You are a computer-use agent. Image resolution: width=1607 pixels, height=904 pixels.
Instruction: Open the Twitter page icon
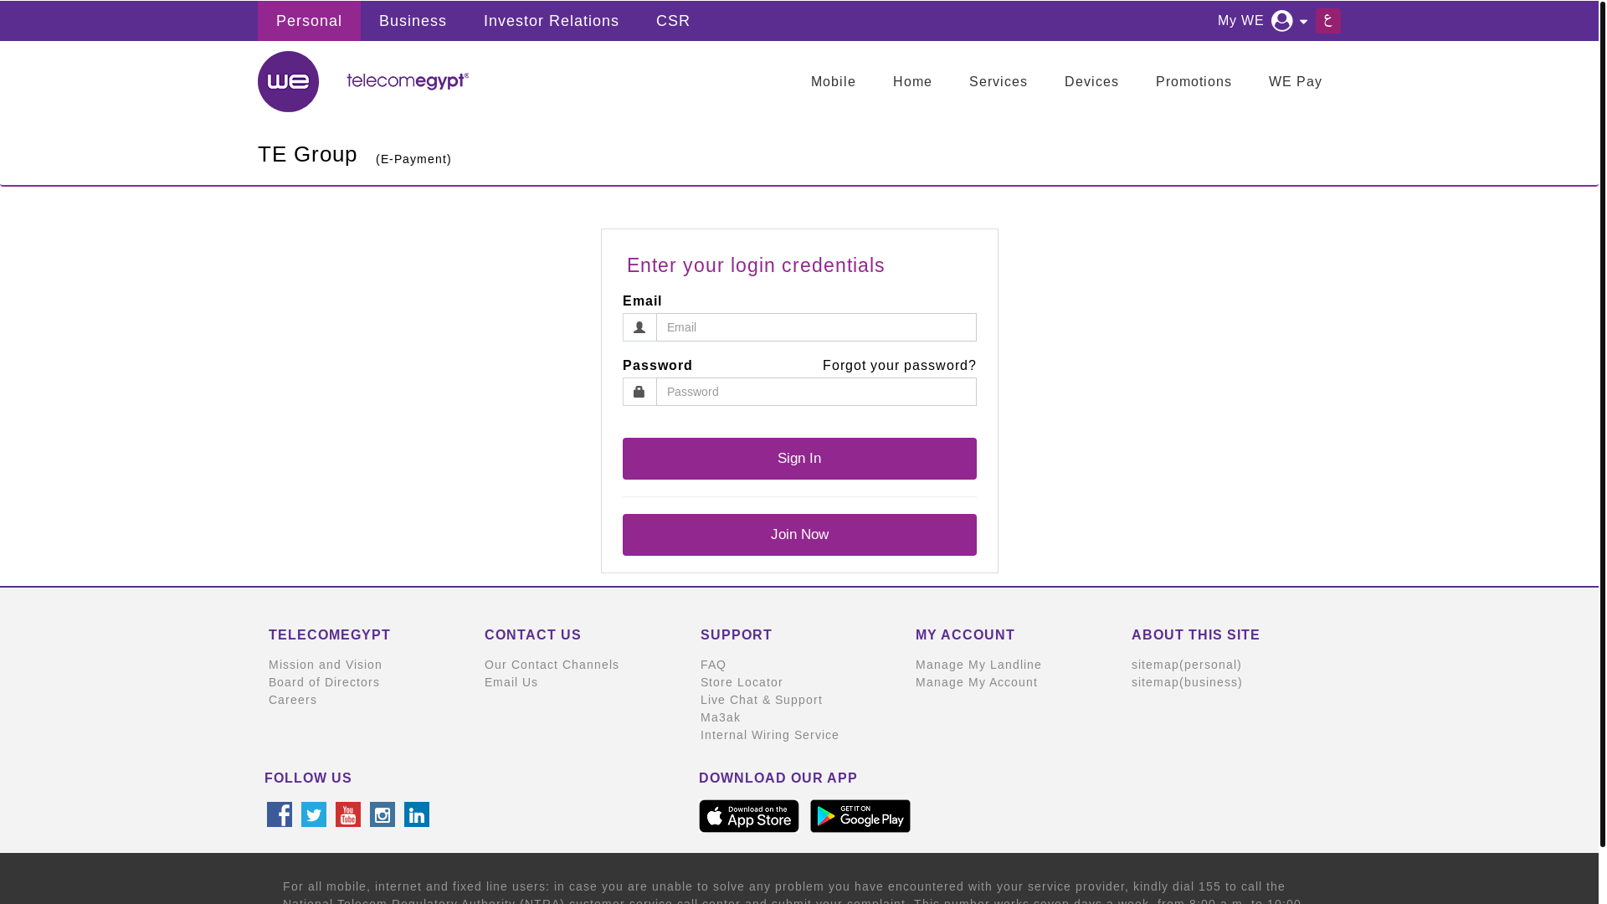click(x=314, y=814)
